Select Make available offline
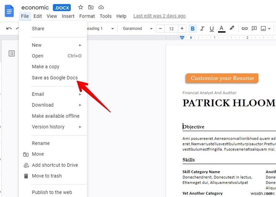The width and height of the screenshot is (276, 197). [53, 116]
